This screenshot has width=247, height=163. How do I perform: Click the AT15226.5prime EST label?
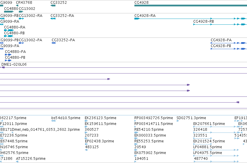[31, 159]
